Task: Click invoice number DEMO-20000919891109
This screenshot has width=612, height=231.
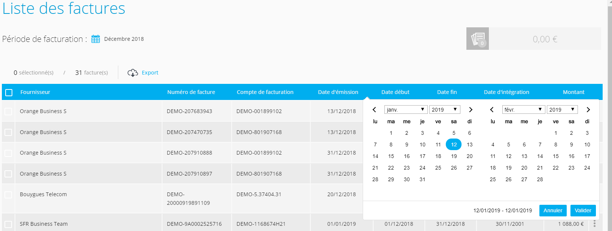Action: (x=188, y=199)
